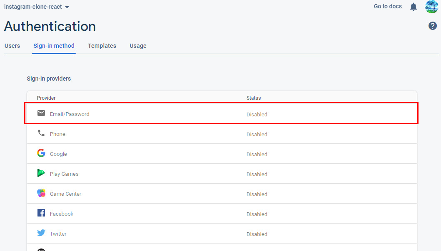Click the Email/Password envelope icon
The width and height of the screenshot is (441, 251).
point(41,113)
